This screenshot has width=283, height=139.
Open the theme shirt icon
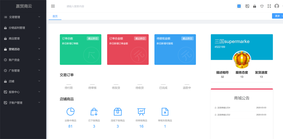[x=262, y=6]
